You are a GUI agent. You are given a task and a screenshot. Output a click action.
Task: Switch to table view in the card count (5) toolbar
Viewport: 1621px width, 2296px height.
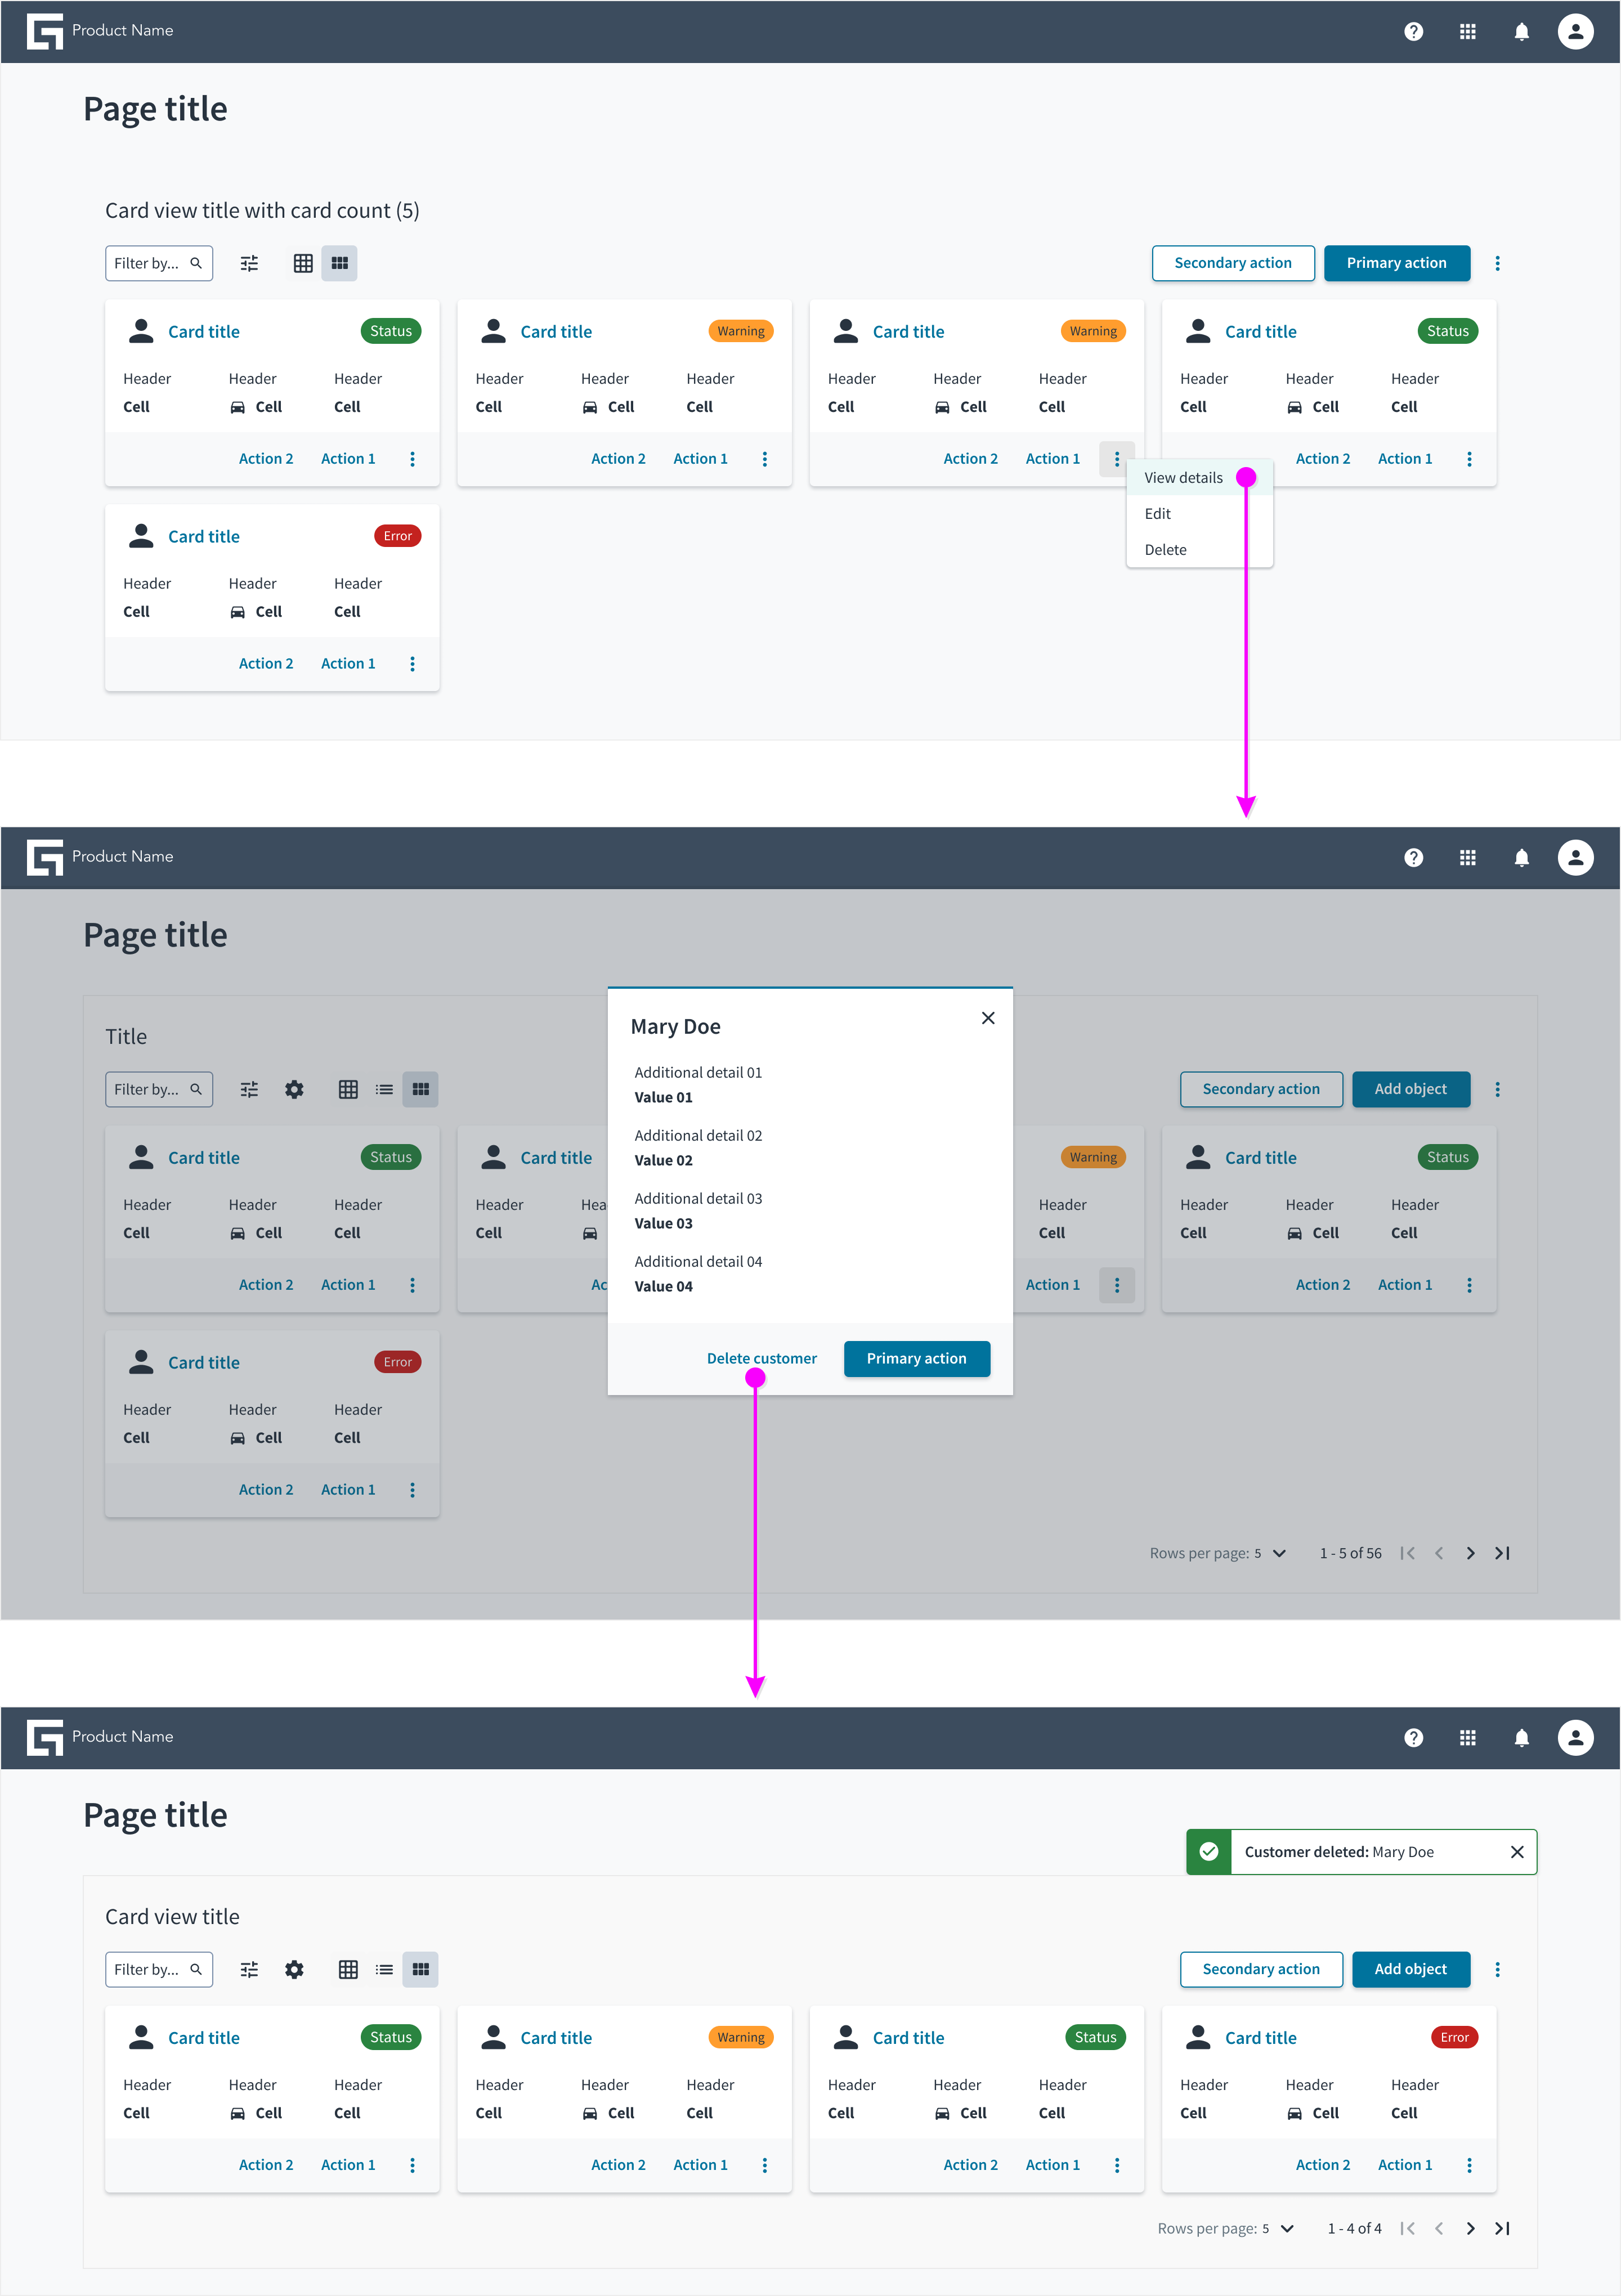click(x=303, y=263)
